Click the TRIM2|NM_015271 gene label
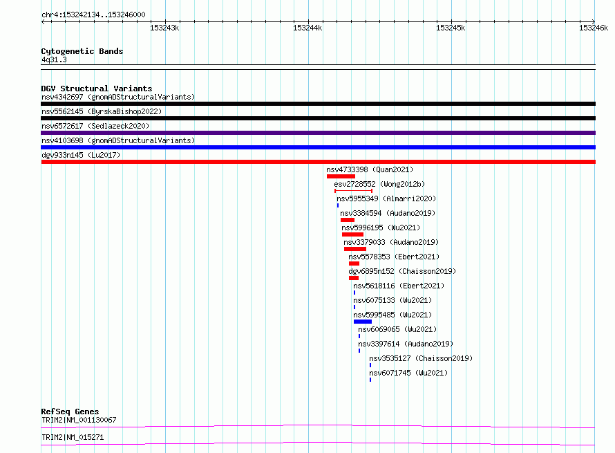 pos(73,437)
